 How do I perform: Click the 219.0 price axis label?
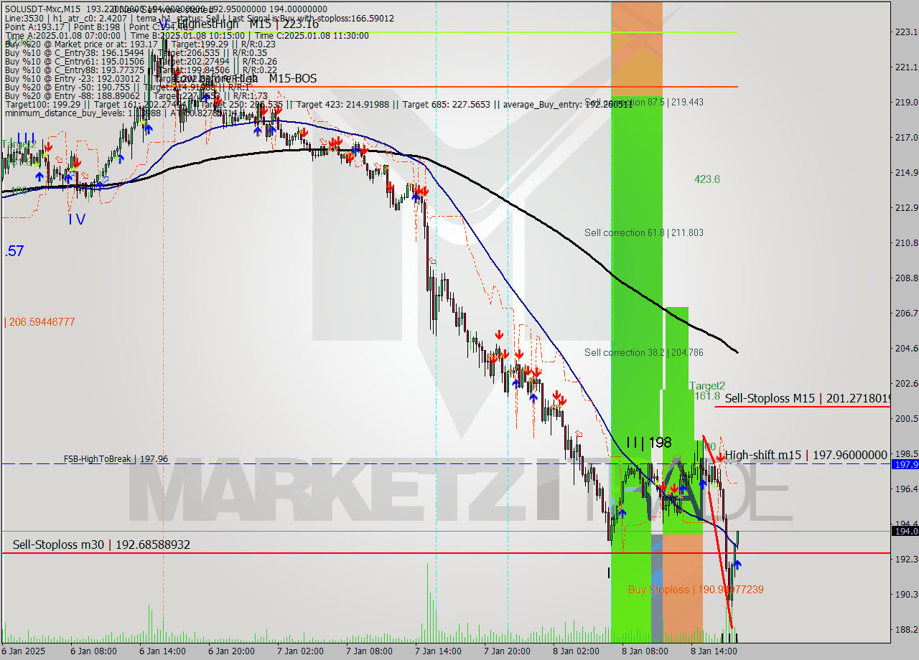[905, 102]
